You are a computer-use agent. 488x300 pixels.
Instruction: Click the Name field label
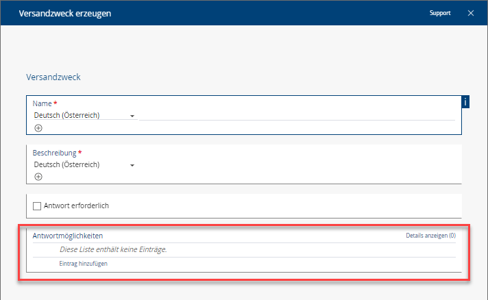click(42, 103)
